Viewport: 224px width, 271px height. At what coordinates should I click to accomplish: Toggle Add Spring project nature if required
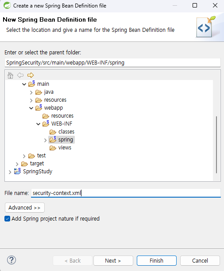[x=7, y=219]
